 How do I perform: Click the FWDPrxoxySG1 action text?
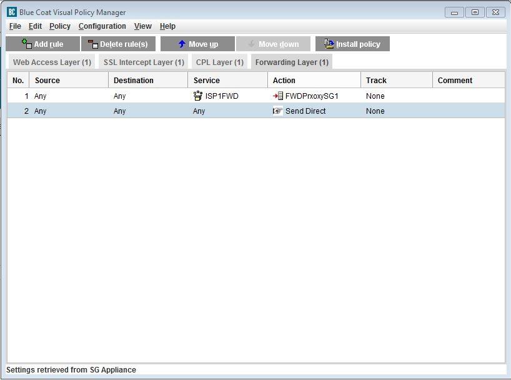coord(312,96)
